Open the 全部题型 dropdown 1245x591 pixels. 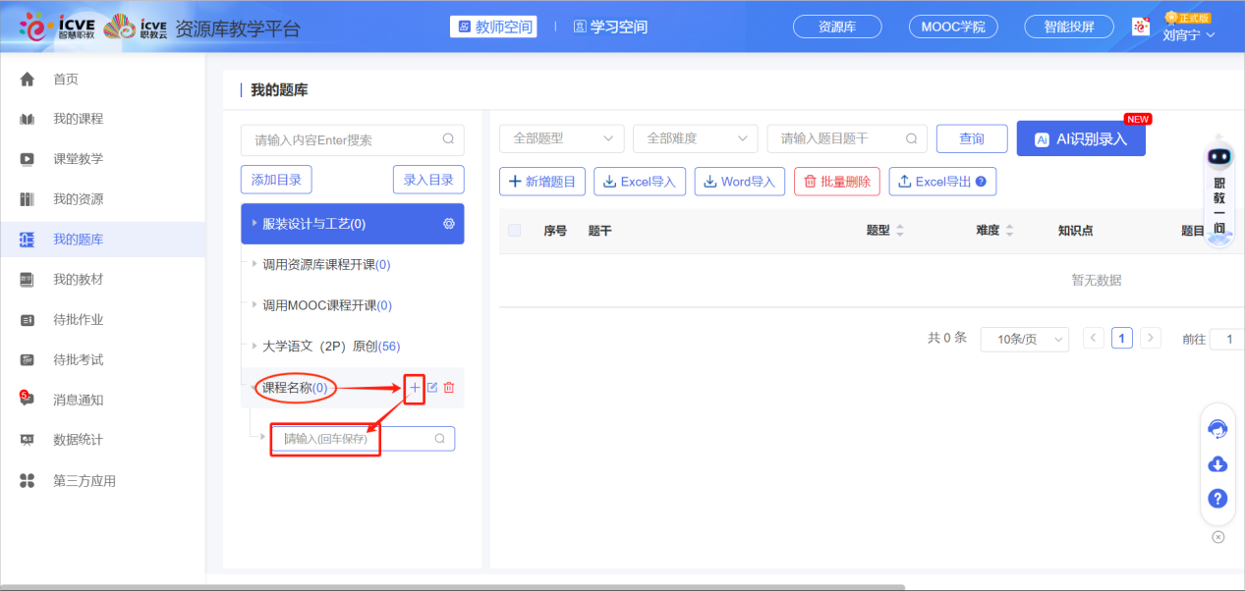561,138
